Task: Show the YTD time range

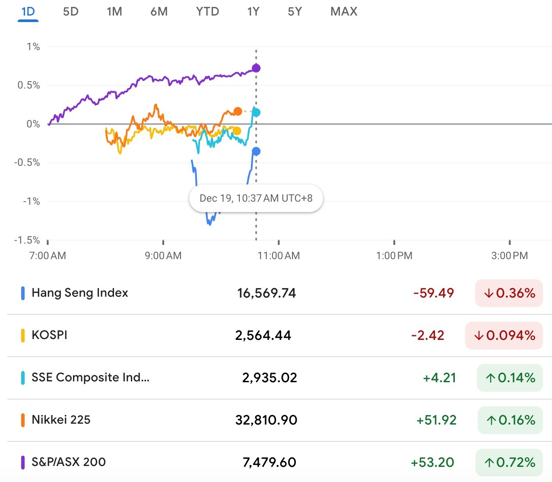Action: tap(207, 11)
